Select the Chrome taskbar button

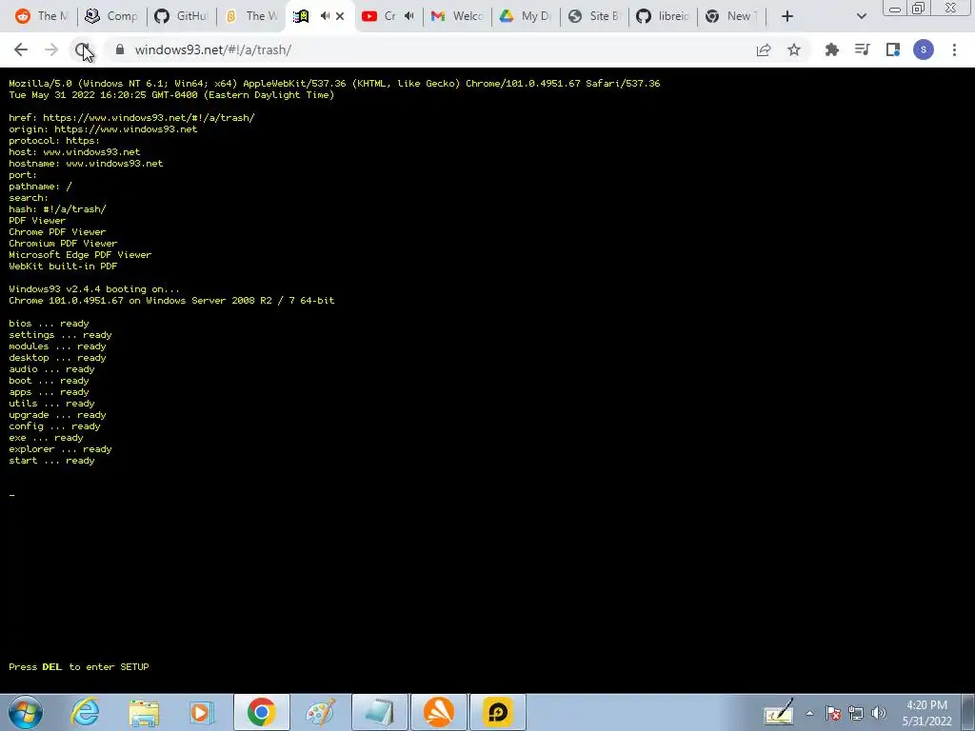coord(261,712)
